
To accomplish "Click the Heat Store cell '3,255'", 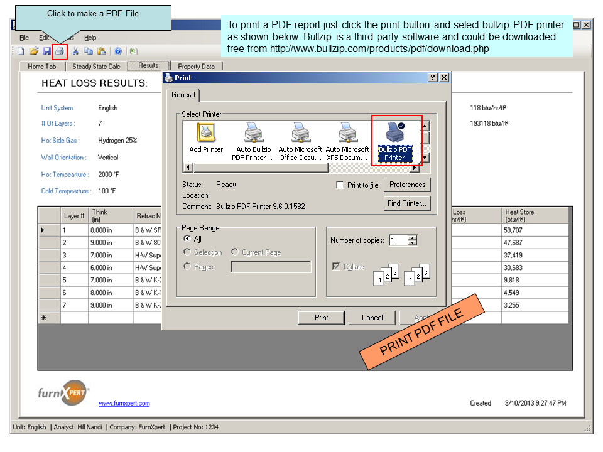I will [x=535, y=305].
